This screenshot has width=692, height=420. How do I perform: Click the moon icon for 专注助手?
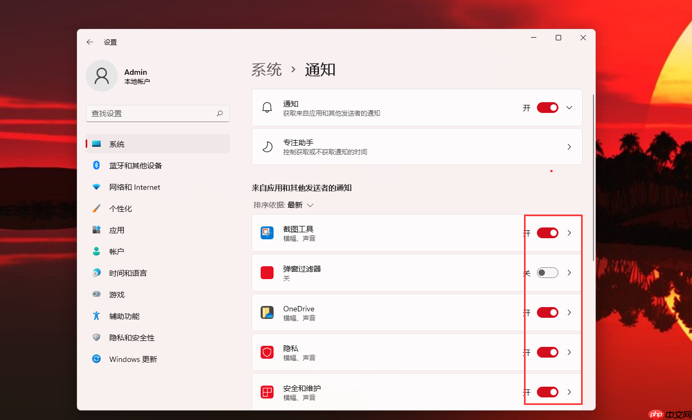click(x=267, y=147)
